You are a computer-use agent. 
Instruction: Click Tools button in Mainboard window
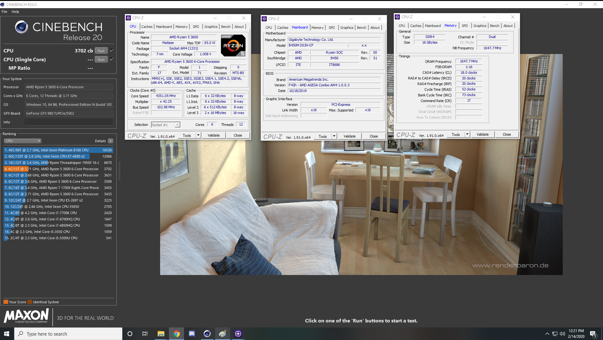[x=323, y=136]
